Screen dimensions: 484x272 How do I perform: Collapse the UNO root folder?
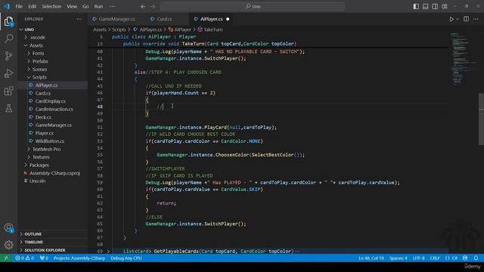click(x=21, y=29)
